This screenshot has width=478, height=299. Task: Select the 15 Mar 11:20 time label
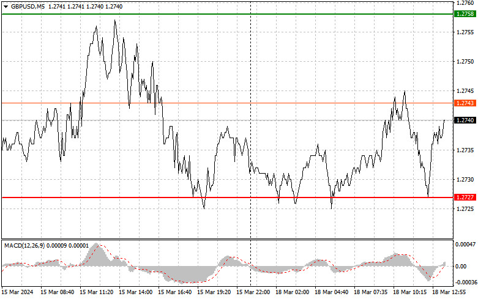[x=96, y=292]
